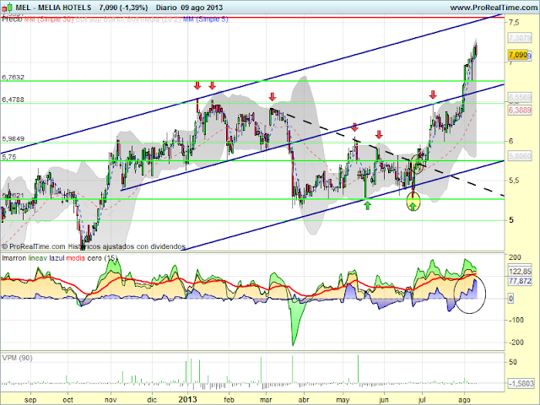Select the cero (15) indicator label

tap(102, 258)
